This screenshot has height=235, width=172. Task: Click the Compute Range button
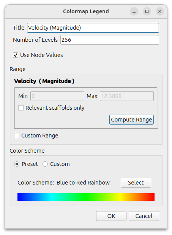point(131,120)
